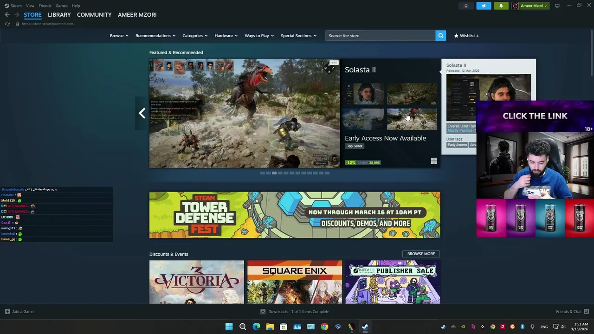Click the store search magnifier button

coord(440,35)
